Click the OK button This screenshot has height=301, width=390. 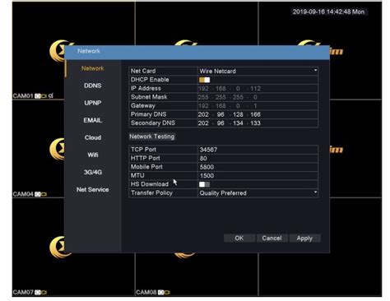pyautogui.click(x=239, y=238)
